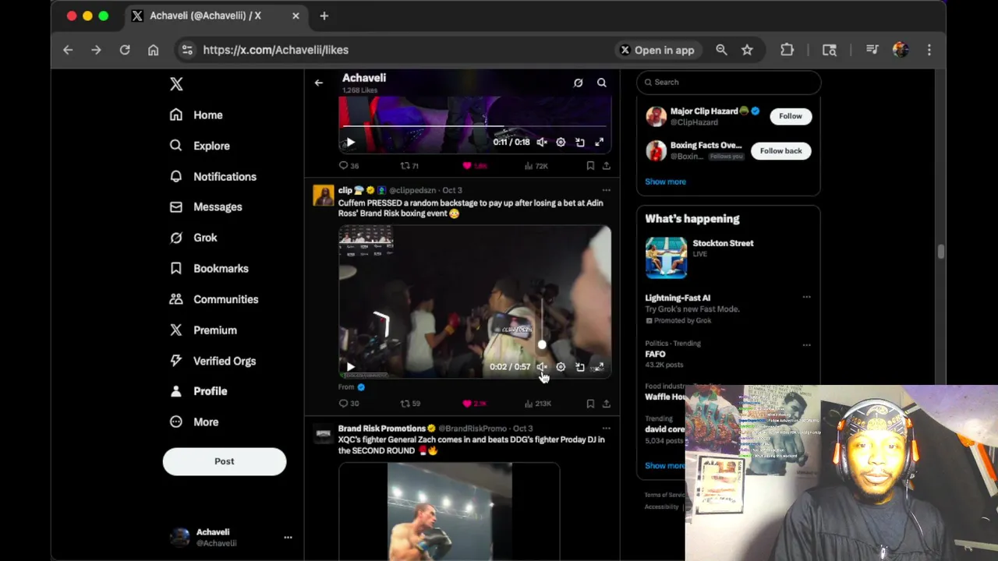Fullscreen the Cuffem video

(599, 367)
